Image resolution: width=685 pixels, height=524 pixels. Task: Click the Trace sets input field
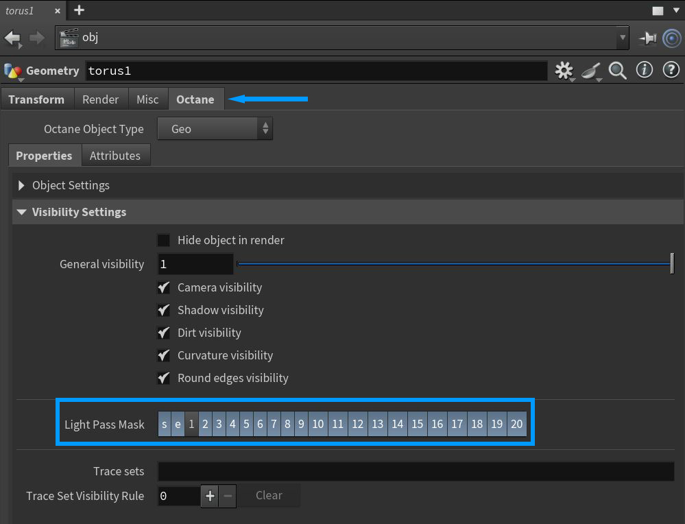[x=416, y=471]
